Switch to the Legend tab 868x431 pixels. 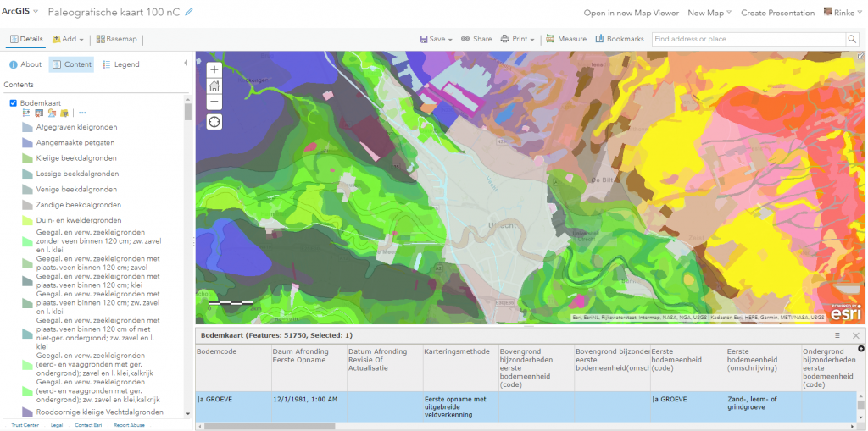pyautogui.click(x=120, y=64)
